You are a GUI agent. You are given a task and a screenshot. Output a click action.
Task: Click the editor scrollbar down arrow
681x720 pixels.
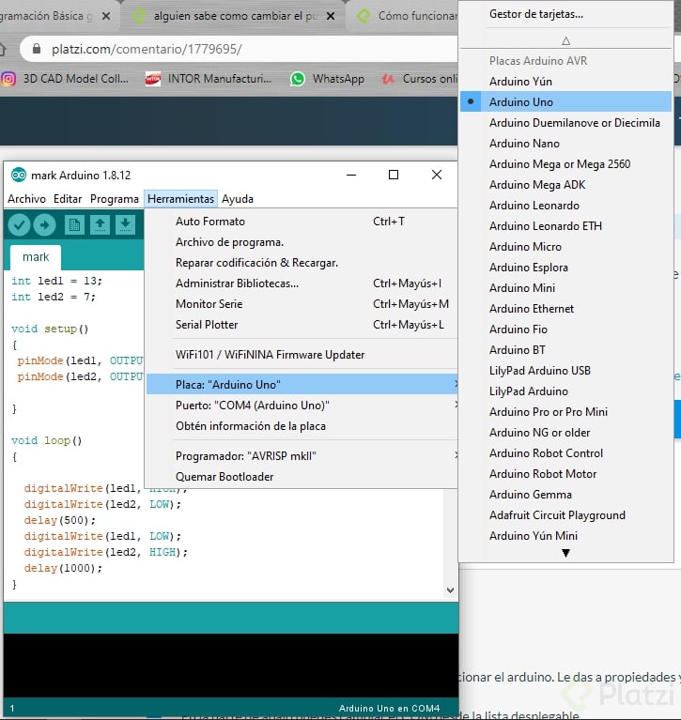click(x=450, y=590)
